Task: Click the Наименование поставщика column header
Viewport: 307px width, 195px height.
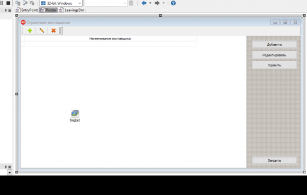Action: pyautogui.click(x=110, y=38)
